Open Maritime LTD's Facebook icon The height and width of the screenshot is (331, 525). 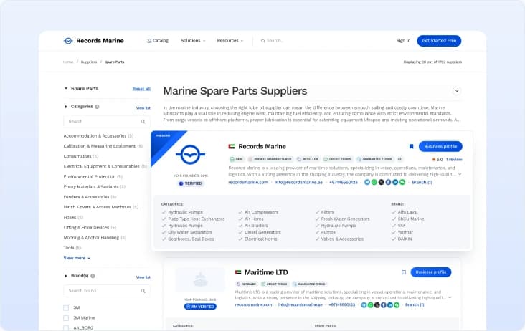[x=384, y=305]
